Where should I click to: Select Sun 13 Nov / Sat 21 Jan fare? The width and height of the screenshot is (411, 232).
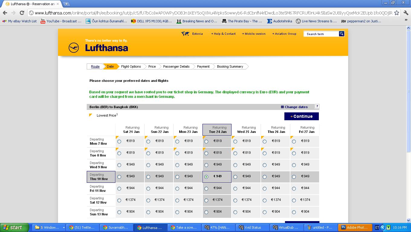click(x=119, y=212)
